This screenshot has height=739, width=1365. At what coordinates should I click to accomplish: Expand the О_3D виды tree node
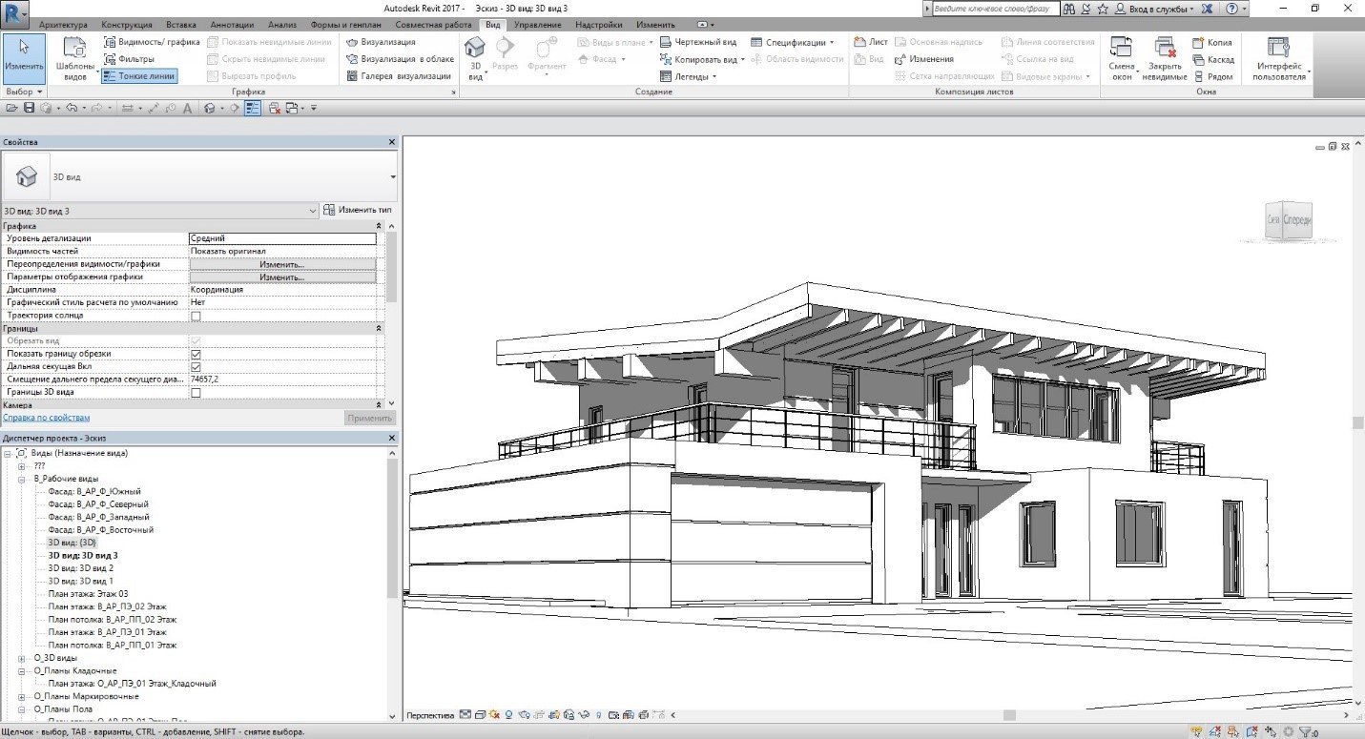(22, 658)
